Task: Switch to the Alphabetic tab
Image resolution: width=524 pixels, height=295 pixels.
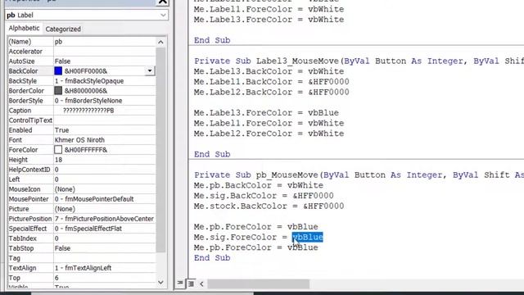Action: pyautogui.click(x=24, y=29)
